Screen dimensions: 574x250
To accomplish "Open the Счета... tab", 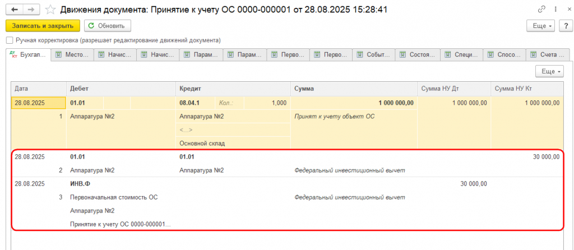I will click(548, 55).
